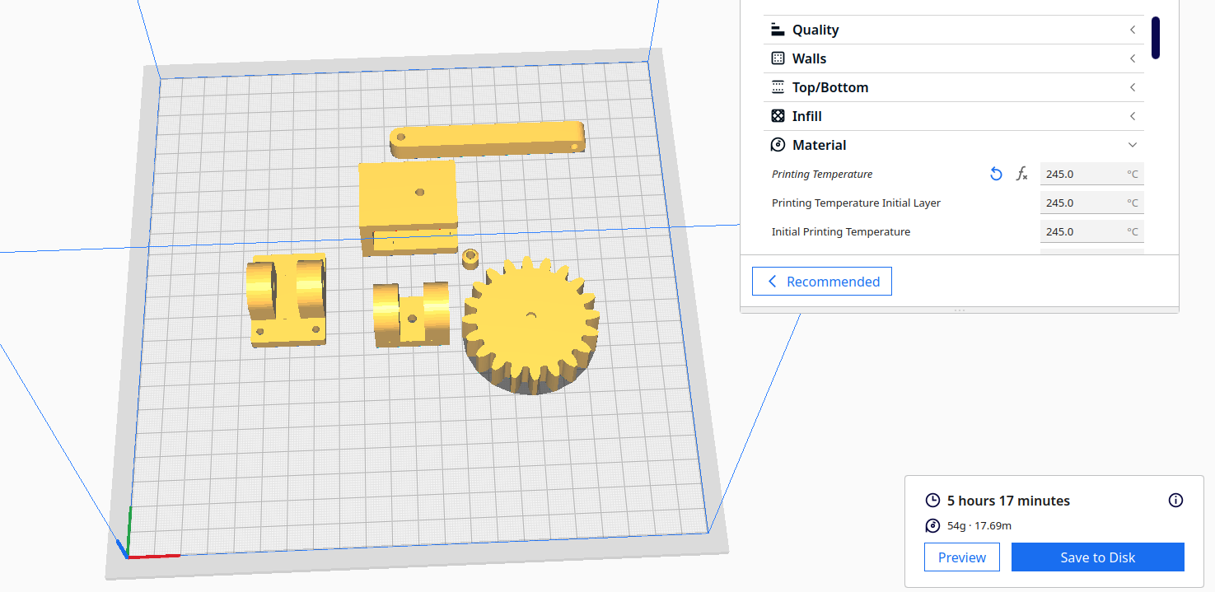
Task: Select the small bushing ring model
Action: coord(471,259)
